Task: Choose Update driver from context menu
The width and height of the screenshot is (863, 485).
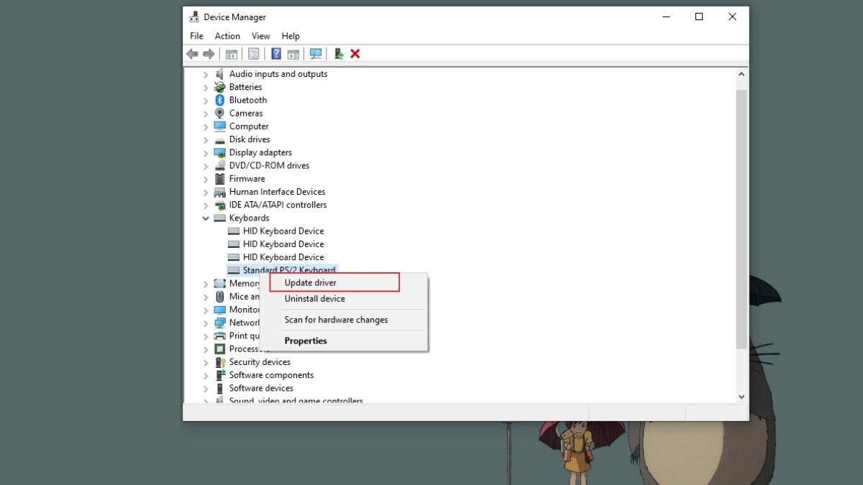Action: coord(311,283)
